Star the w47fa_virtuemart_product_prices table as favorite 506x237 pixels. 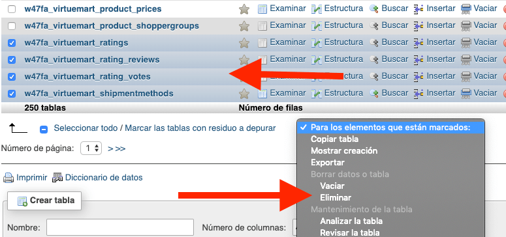point(244,9)
